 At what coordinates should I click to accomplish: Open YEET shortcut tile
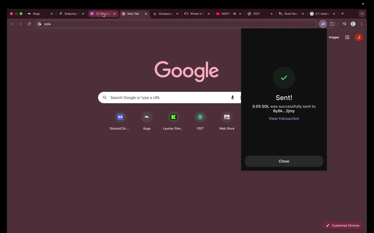[200, 121]
